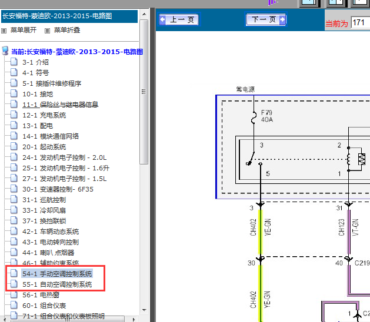Select root node 当前:长安福特-蒙迪欧-2013-2015-电路图
The image size is (370, 322).
77,52
